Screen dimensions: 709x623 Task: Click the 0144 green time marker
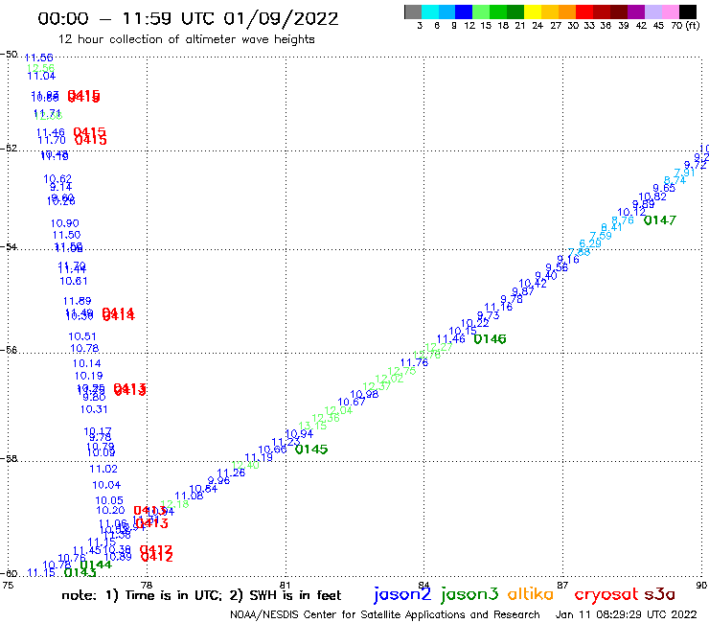point(96,565)
